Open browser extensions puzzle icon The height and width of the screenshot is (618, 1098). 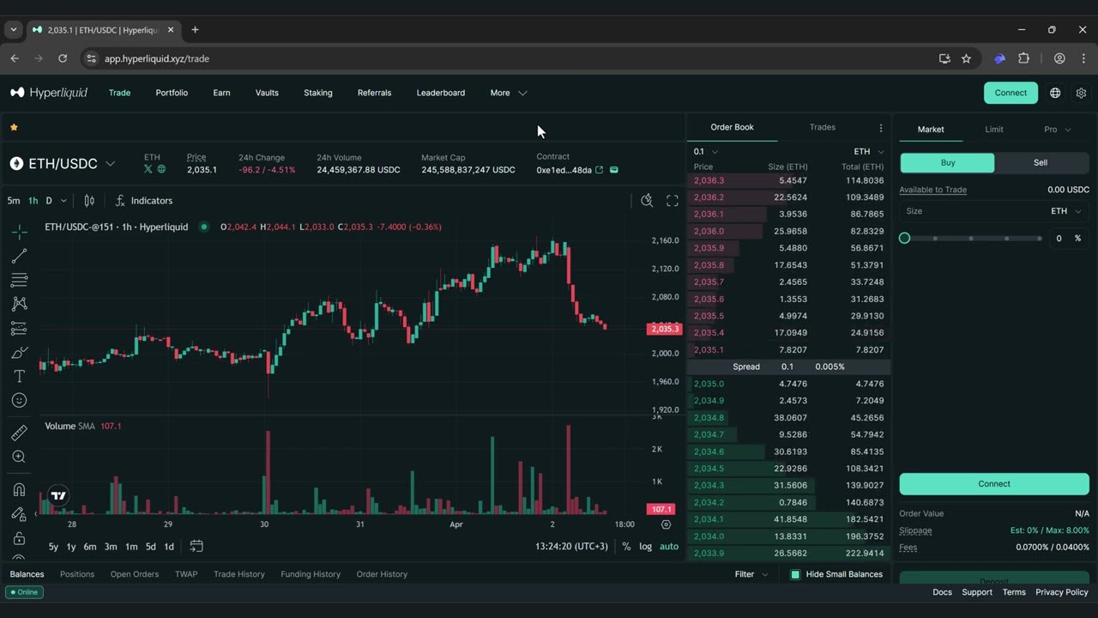[1023, 58]
